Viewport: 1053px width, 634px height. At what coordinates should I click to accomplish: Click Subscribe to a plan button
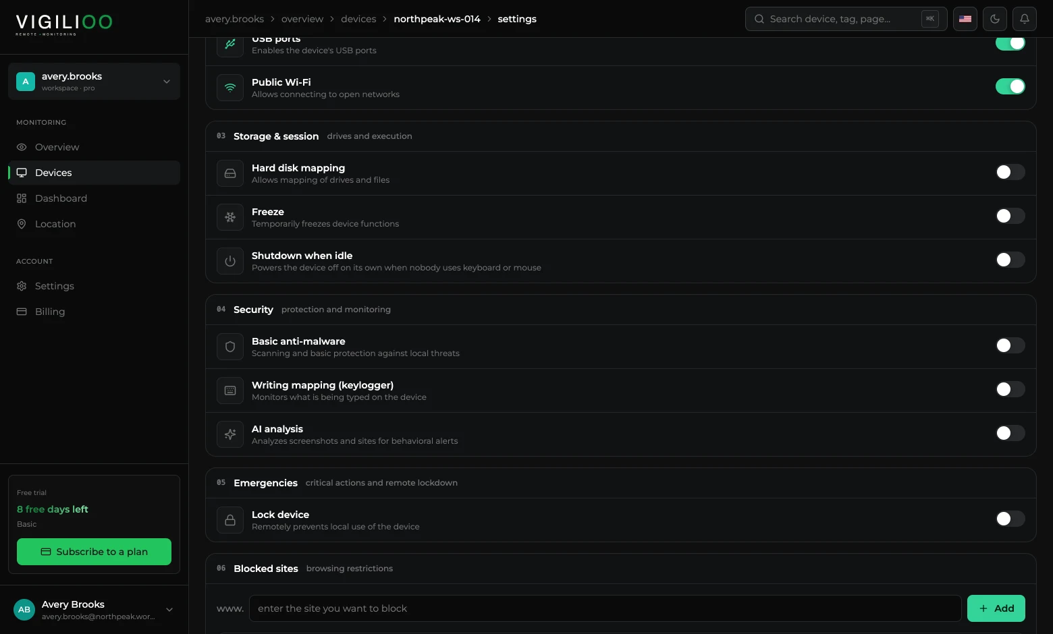tap(94, 552)
